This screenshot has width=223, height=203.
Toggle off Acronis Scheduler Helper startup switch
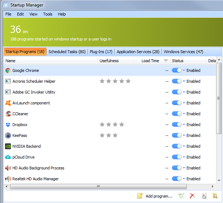pos(177,81)
